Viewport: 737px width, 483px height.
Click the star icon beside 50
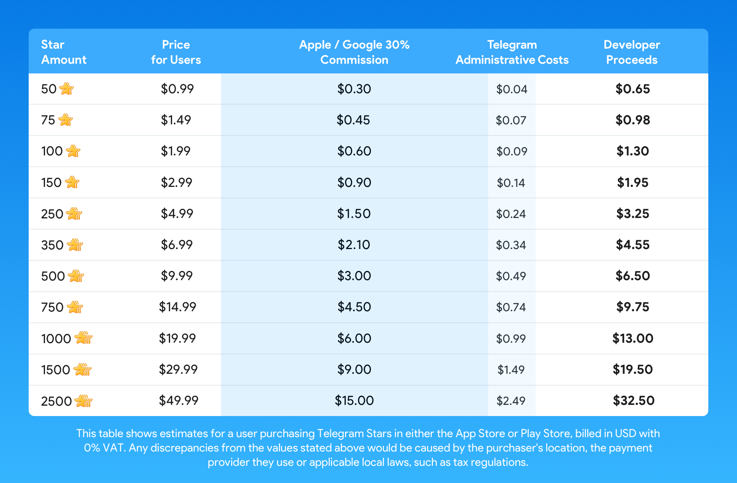tap(67, 88)
